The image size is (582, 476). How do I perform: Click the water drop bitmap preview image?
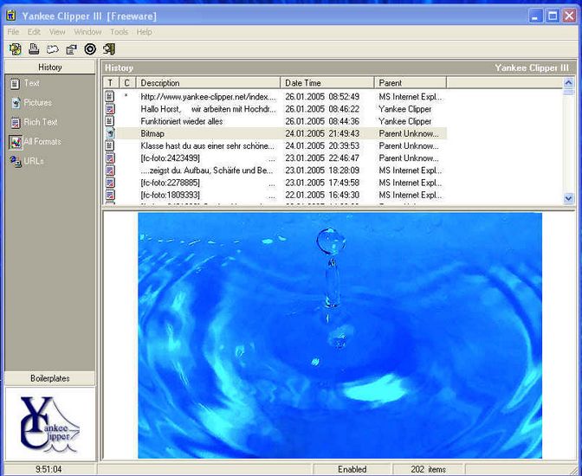pyautogui.click(x=339, y=336)
